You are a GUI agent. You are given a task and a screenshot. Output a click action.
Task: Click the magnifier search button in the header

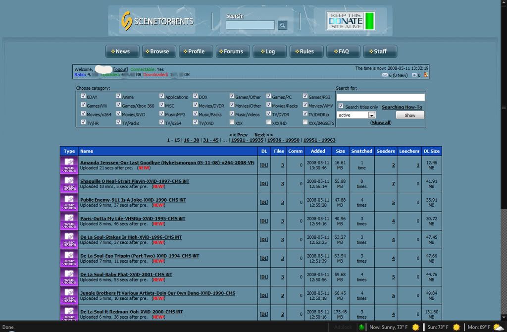pyautogui.click(x=283, y=25)
